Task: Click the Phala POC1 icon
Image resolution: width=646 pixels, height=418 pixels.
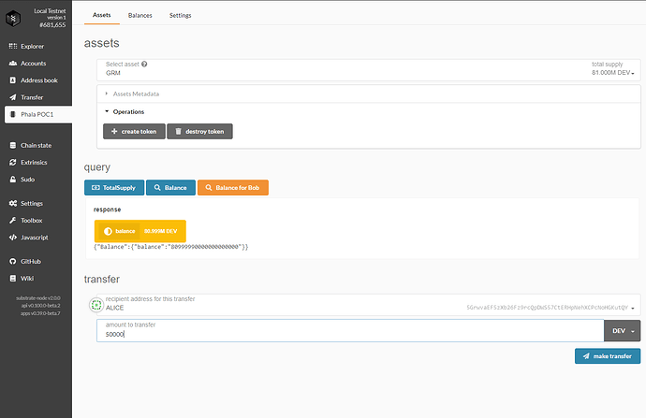Action: tap(13, 114)
